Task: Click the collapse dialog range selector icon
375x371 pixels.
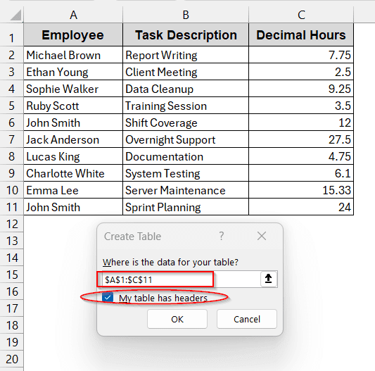Action: [x=268, y=279]
